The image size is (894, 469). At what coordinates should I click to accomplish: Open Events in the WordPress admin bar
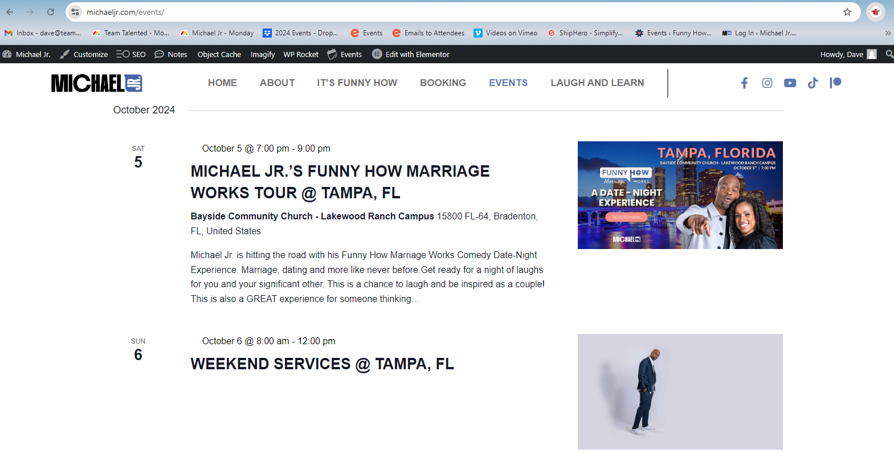pyautogui.click(x=345, y=54)
